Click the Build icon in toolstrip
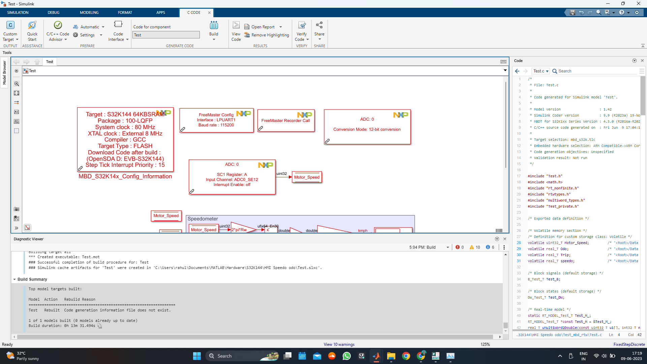 [214, 26]
